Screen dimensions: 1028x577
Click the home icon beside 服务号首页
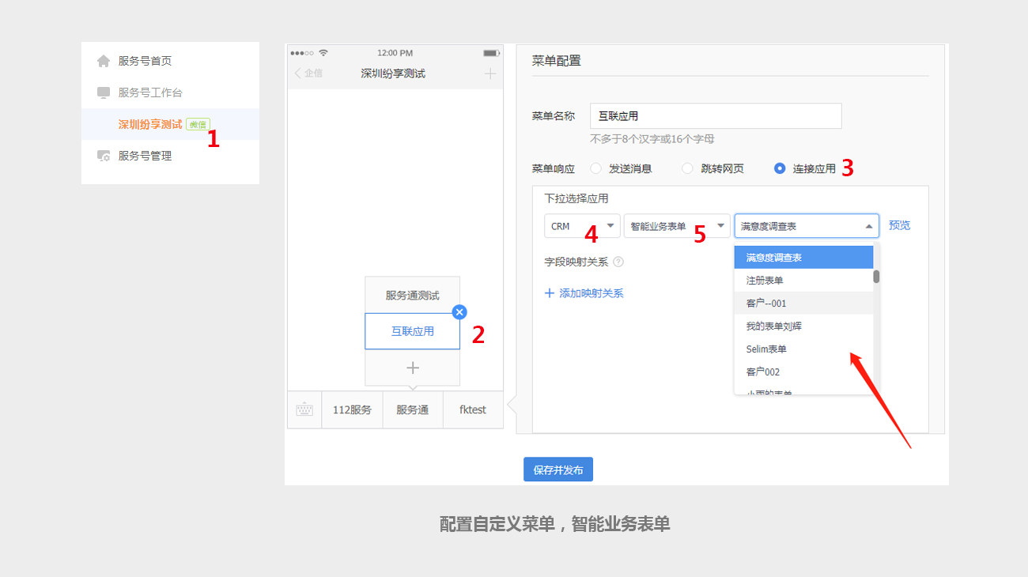[x=104, y=61]
